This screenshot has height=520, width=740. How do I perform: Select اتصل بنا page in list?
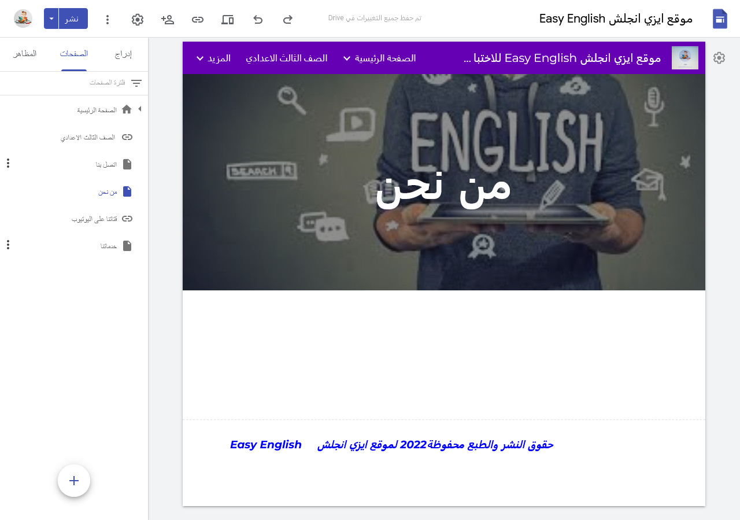(x=106, y=164)
